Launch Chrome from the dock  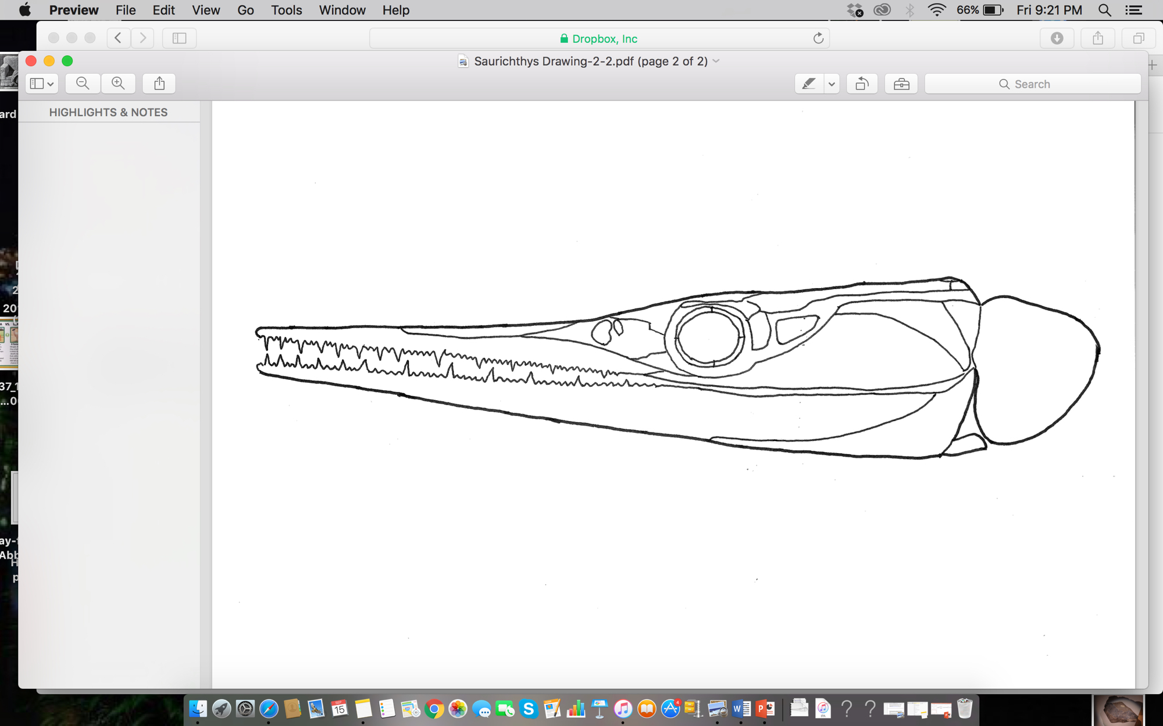434,709
